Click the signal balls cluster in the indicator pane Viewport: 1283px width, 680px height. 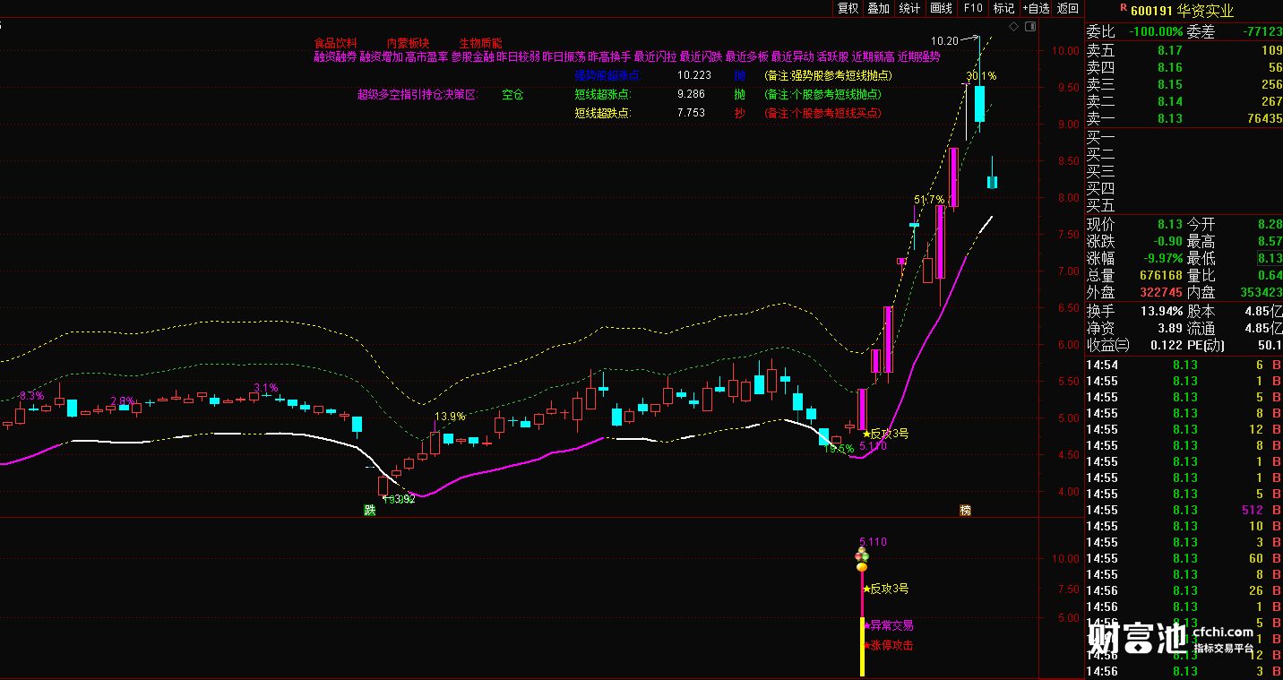click(862, 559)
